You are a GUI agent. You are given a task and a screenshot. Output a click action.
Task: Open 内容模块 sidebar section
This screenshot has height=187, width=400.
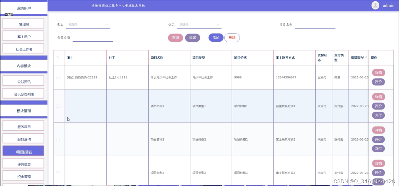coord(24,66)
